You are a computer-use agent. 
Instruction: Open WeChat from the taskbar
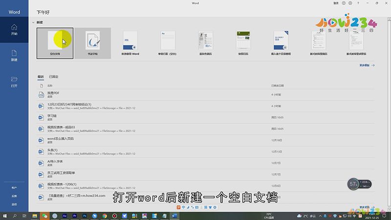(44, 216)
